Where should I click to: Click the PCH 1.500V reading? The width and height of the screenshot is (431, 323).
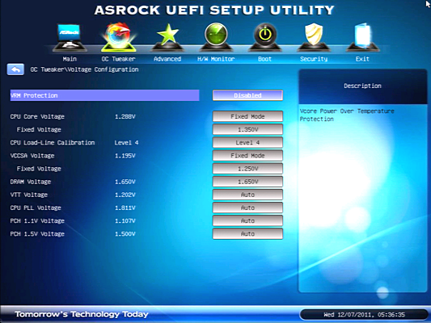point(125,234)
